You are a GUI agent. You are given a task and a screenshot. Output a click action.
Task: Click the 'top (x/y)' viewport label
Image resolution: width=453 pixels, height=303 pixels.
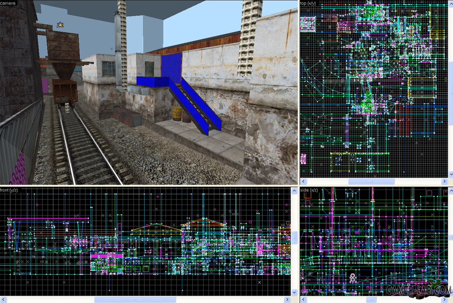[x=308, y=3]
